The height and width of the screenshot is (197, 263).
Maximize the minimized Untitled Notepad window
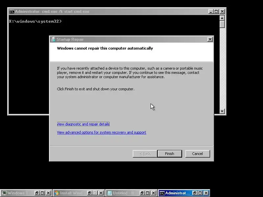coord(148,193)
